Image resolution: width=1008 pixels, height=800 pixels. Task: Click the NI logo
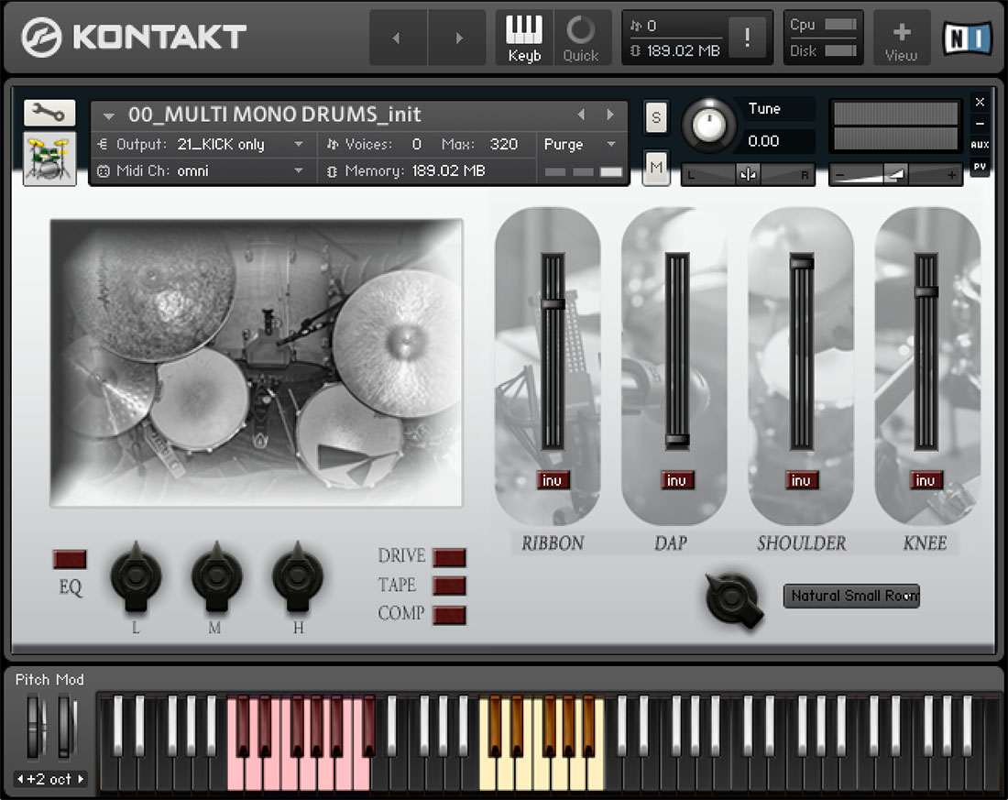tap(967, 38)
